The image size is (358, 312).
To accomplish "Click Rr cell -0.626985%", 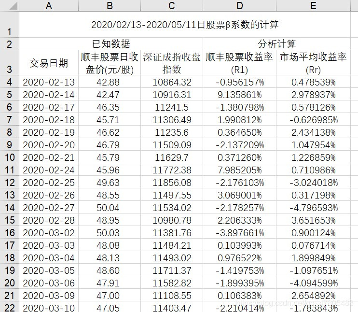I will (x=313, y=119).
